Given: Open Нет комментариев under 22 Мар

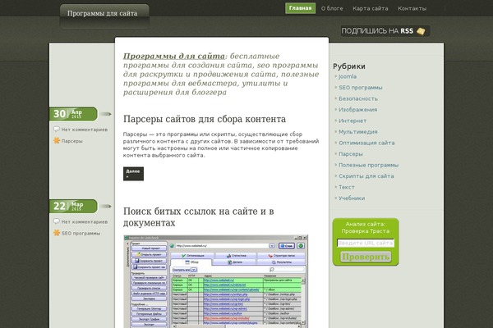Looking at the screenshot, I should (x=85, y=222).
